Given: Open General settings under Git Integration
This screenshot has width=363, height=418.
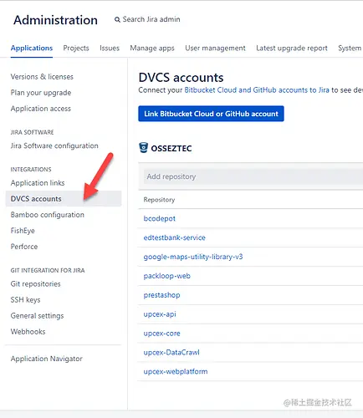Looking at the screenshot, I should [37, 315].
